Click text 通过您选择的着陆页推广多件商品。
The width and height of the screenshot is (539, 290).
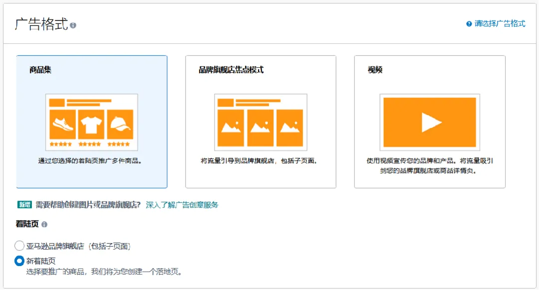(90, 161)
